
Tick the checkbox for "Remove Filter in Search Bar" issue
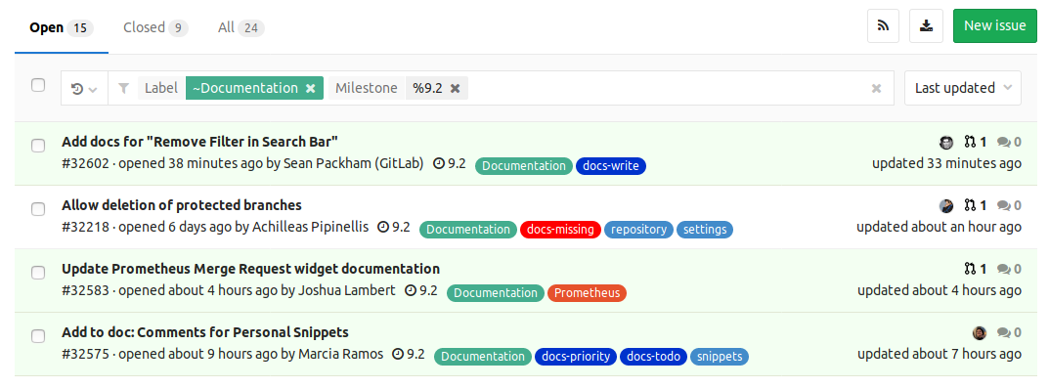point(38,146)
